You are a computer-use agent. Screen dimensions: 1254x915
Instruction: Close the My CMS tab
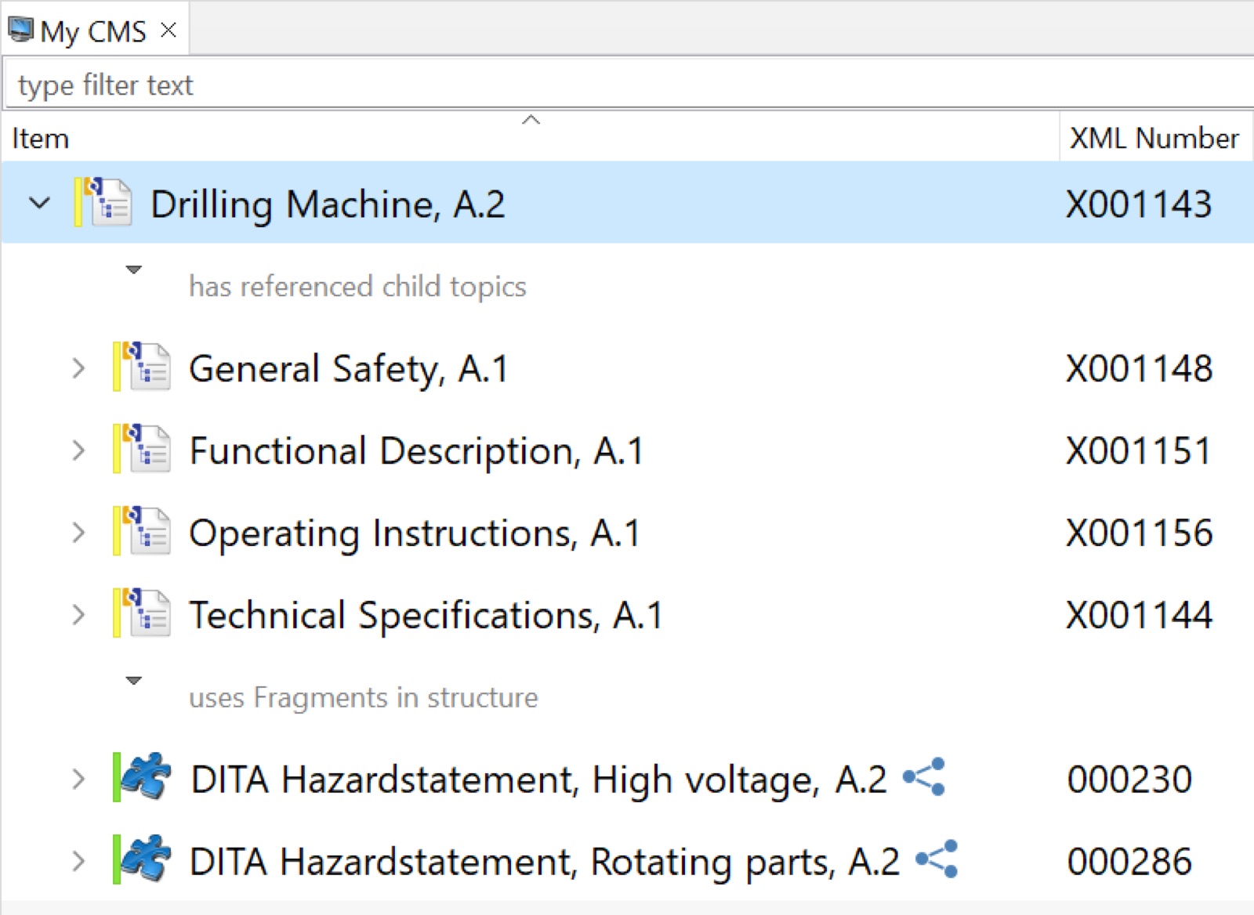[168, 31]
